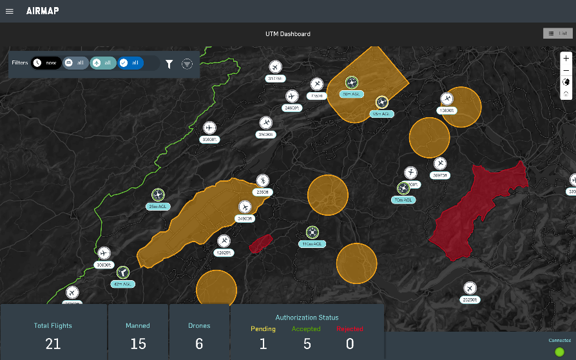Select the drone labeled 115m AGL
The height and width of the screenshot is (360, 576).
coord(312,232)
